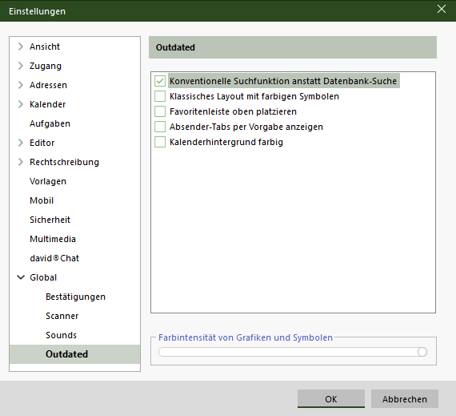Viewport: 456px width, 416px height.
Task: Select the Editor category
Action: point(42,143)
